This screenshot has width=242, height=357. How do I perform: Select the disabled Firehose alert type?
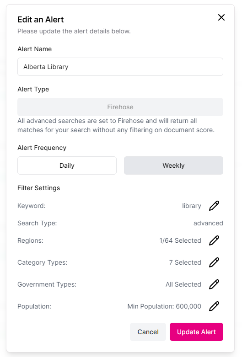click(120, 107)
